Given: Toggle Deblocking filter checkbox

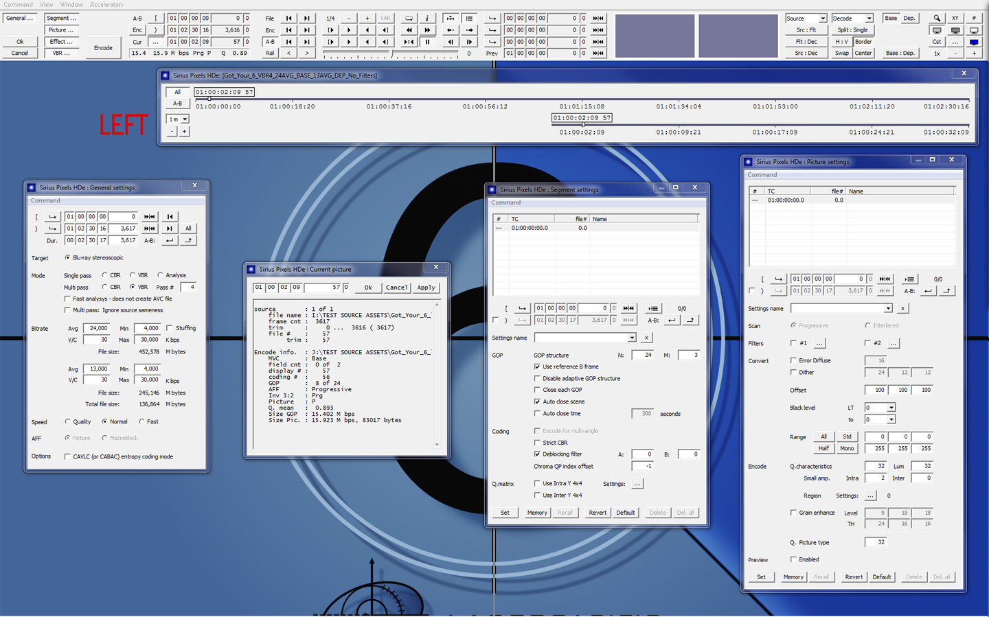Looking at the screenshot, I should click(x=537, y=454).
